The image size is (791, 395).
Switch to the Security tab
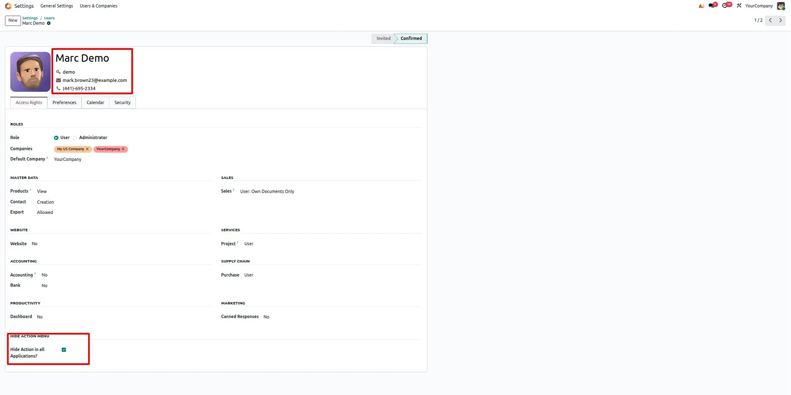pos(122,103)
